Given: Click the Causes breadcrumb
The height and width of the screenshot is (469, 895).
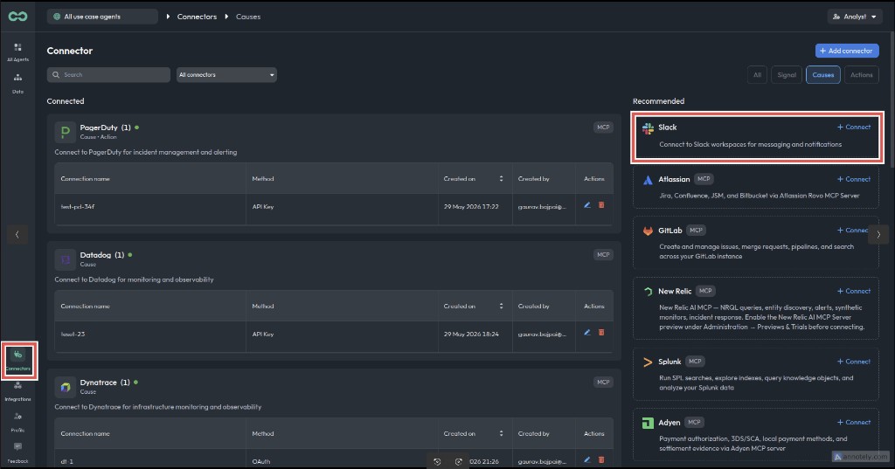Looking at the screenshot, I should click(248, 17).
